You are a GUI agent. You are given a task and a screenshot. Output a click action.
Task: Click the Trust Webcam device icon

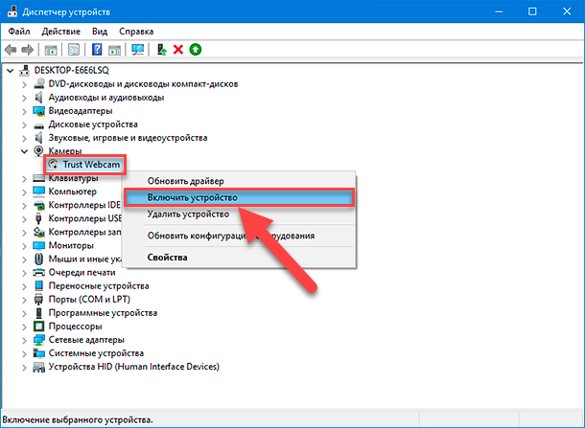54,165
